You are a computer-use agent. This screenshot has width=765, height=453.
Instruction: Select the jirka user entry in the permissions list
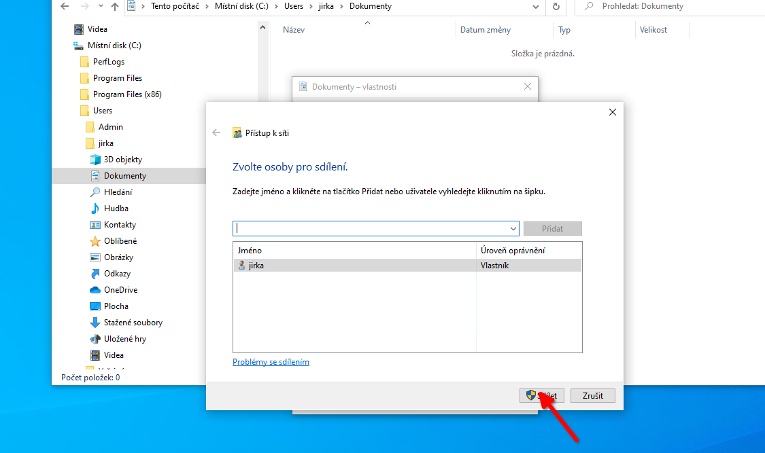click(254, 265)
